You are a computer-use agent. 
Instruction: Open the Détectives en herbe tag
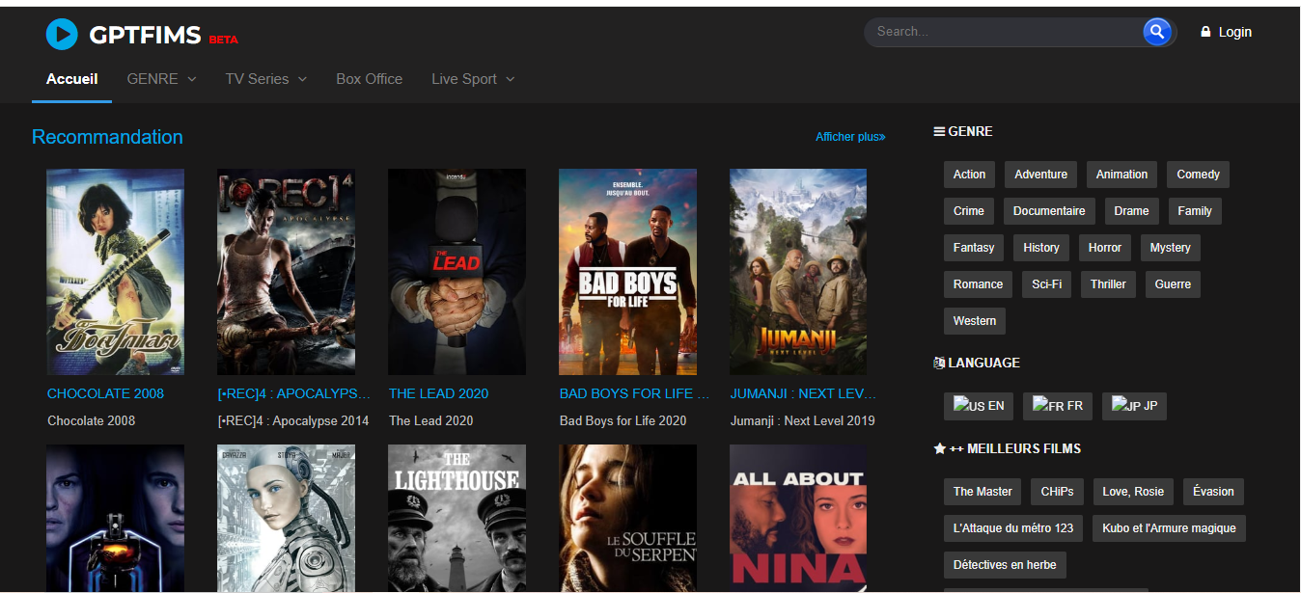[x=1005, y=565]
